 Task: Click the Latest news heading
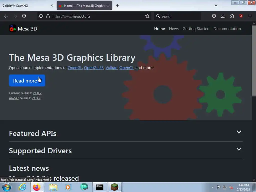click(29, 168)
